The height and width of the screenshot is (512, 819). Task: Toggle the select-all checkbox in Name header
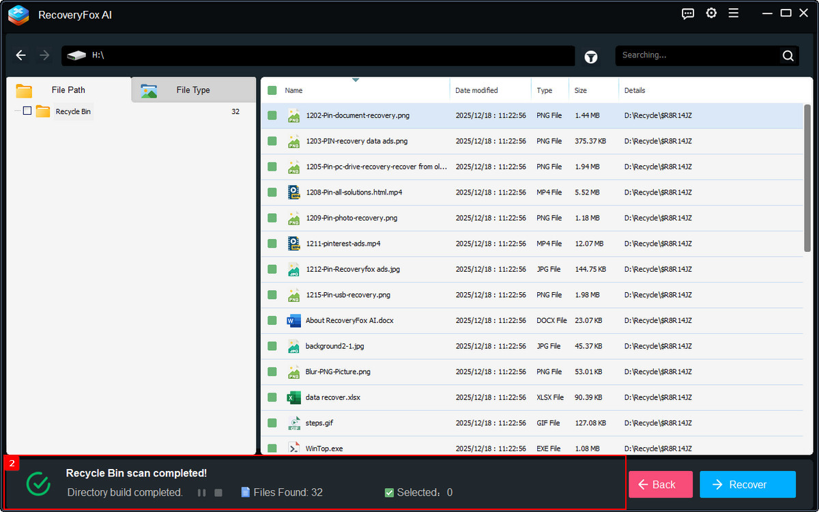(x=272, y=91)
